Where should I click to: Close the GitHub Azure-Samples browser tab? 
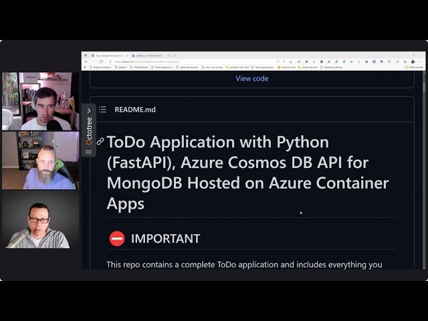(128, 56)
